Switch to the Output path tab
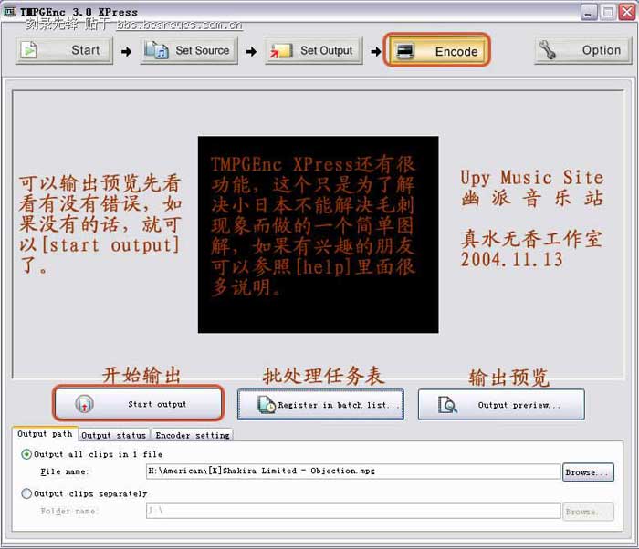The width and height of the screenshot is (639, 549). pos(45,434)
